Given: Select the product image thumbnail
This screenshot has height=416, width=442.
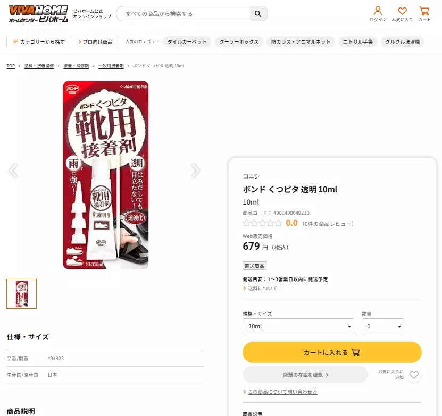Looking at the screenshot, I should click(x=22, y=294).
